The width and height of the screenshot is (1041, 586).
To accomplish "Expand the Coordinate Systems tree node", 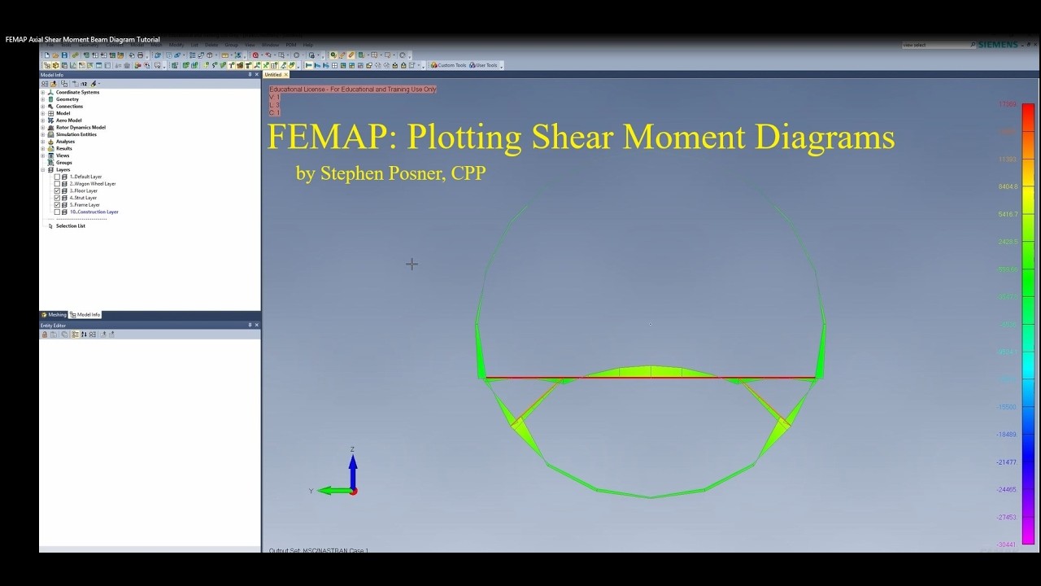I will tap(43, 92).
